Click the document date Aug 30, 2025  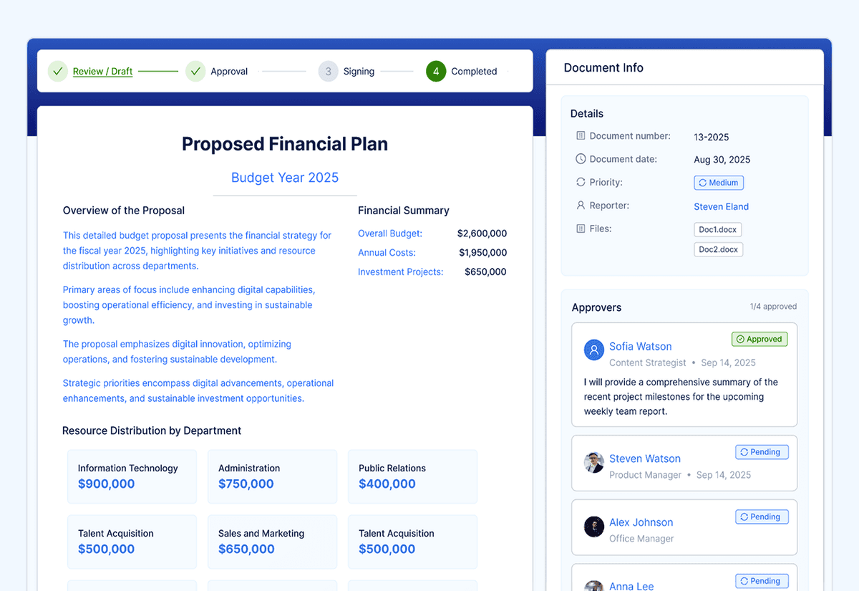pyautogui.click(x=722, y=160)
